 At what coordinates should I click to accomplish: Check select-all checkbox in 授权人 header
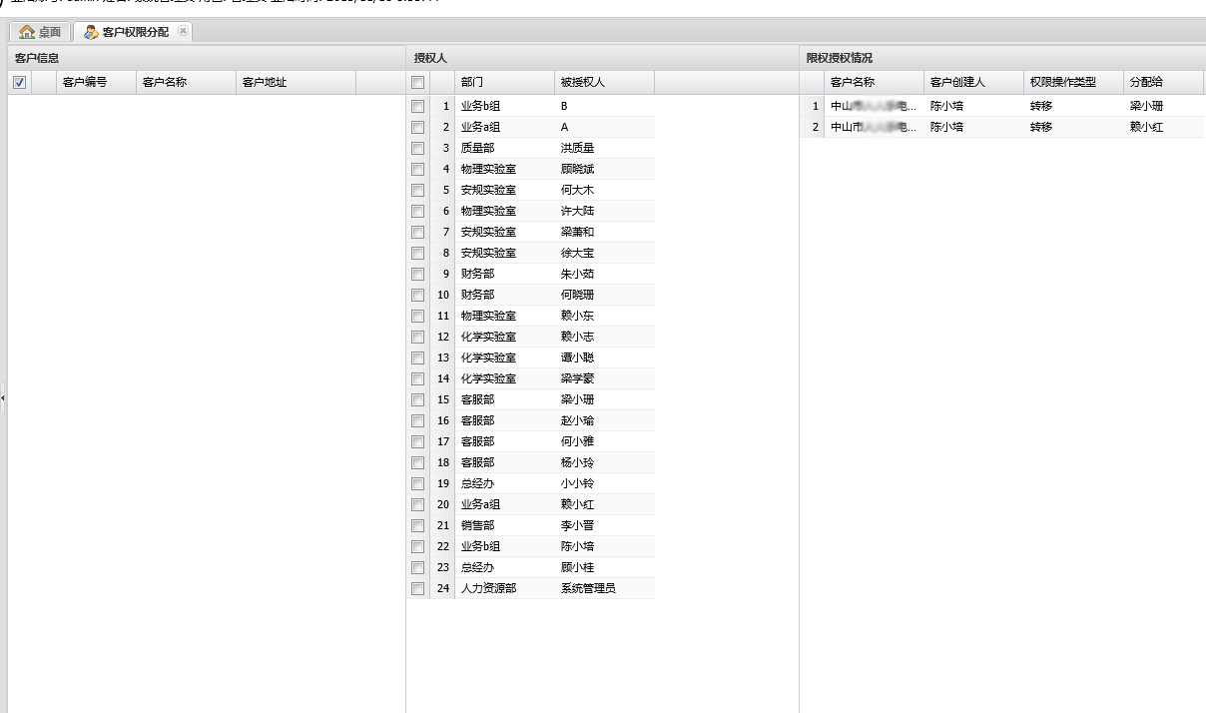point(418,83)
